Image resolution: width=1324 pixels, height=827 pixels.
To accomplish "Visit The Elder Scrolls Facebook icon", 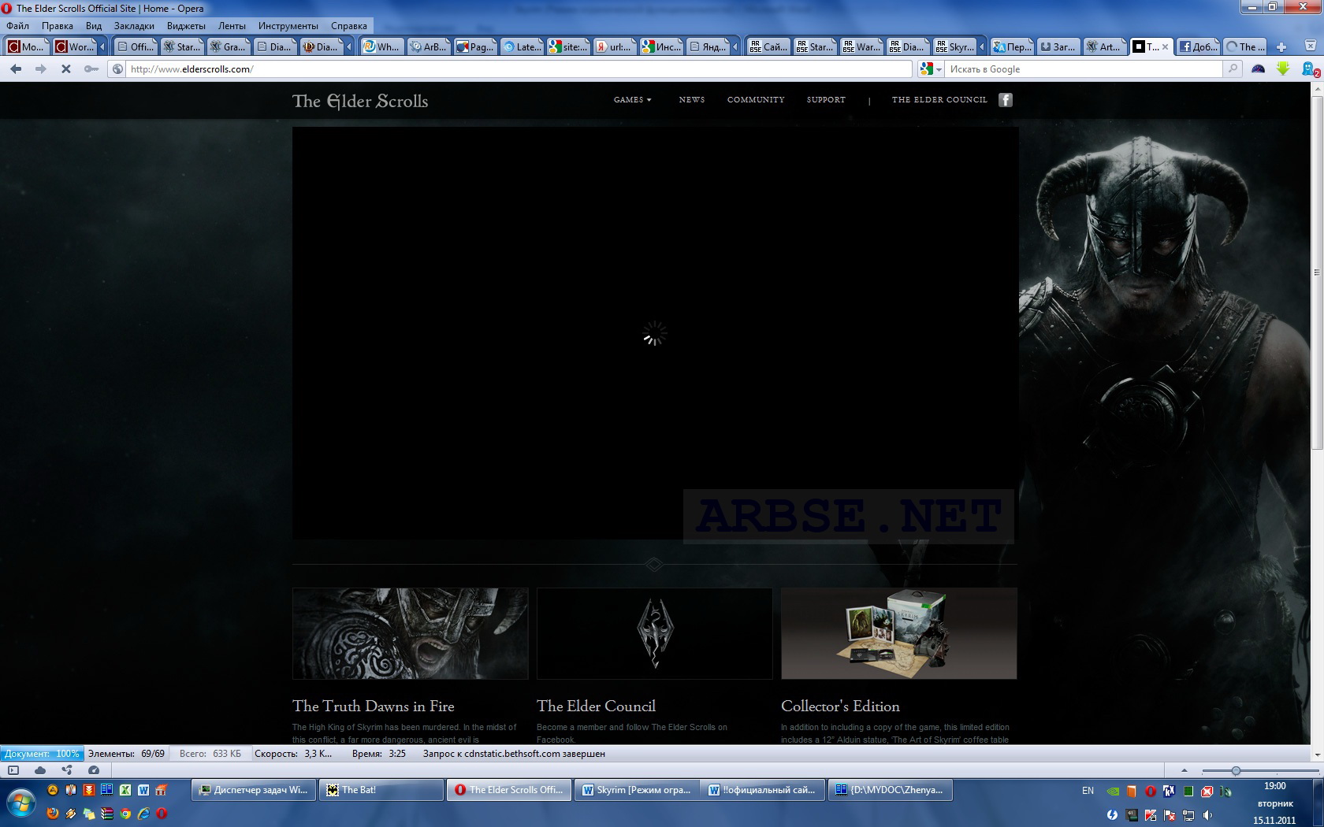I will [1006, 100].
